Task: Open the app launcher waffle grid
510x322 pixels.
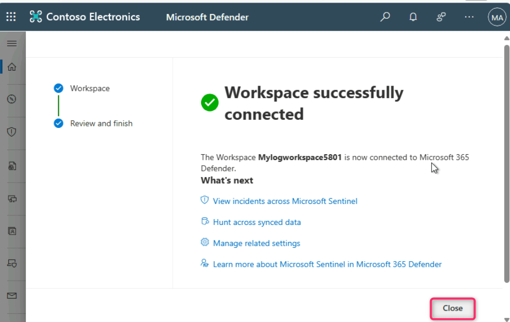Action: 11,17
